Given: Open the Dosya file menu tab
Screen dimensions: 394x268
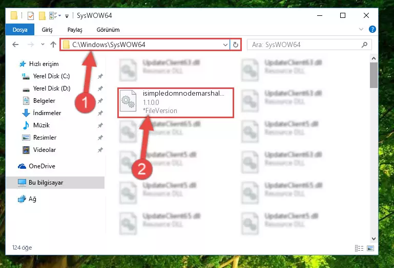Looking at the screenshot, I should click(20, 30).
